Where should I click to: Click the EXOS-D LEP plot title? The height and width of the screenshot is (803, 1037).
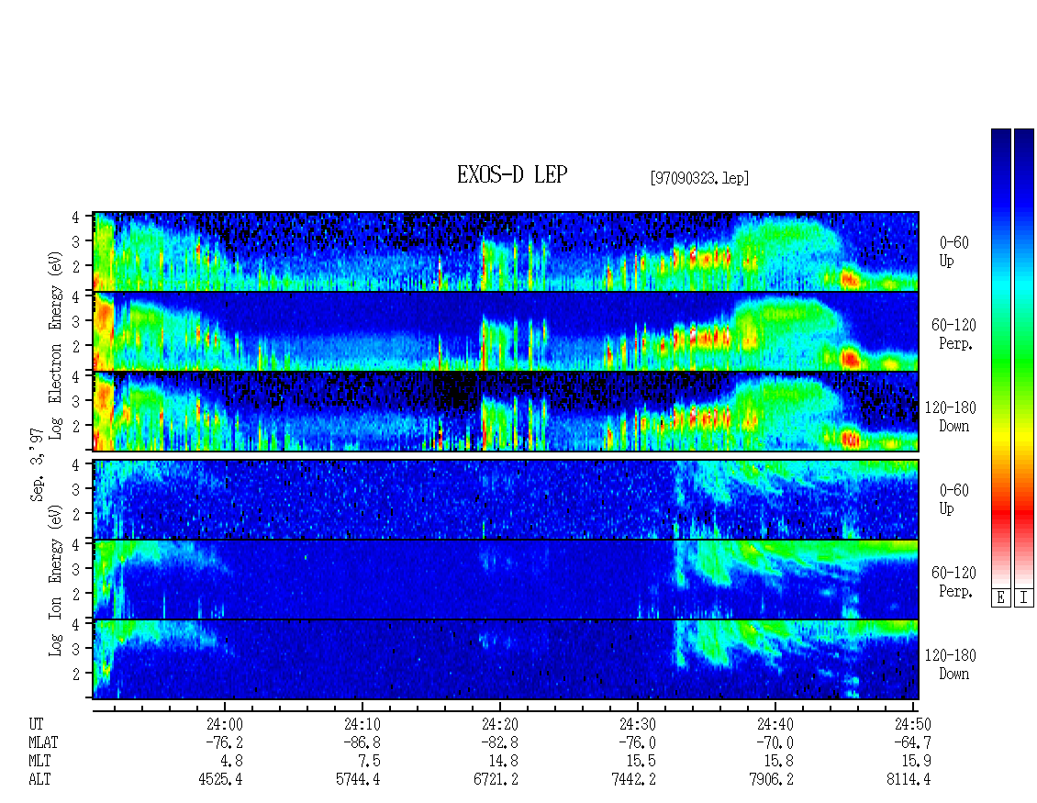pos(512,175)
